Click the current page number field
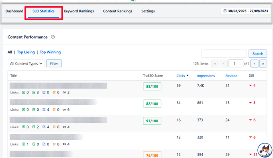This screenshot has height=158, width=273. [x=236, y=64]
